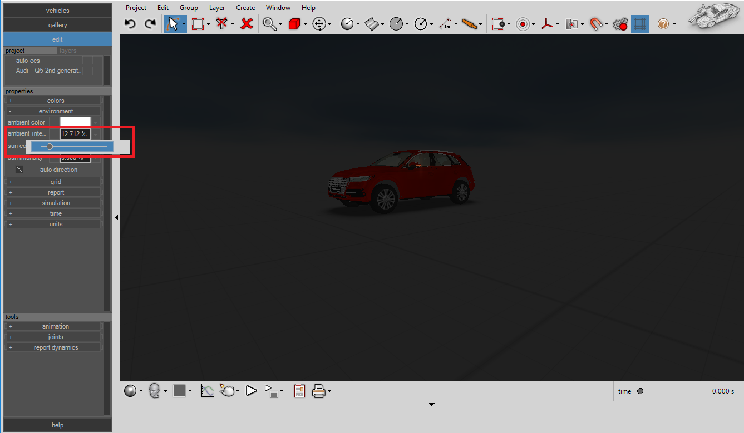
Task: Click the ambient color white swatch
Action: 75,122
